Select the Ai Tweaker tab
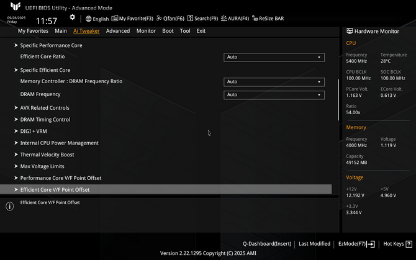This screenshot has width=416, height=260. click(x=86, y=31)
